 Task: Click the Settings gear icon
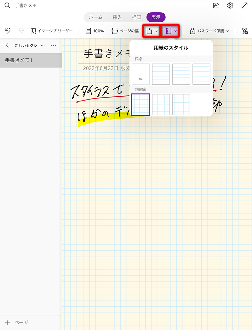tap(230, 5)
